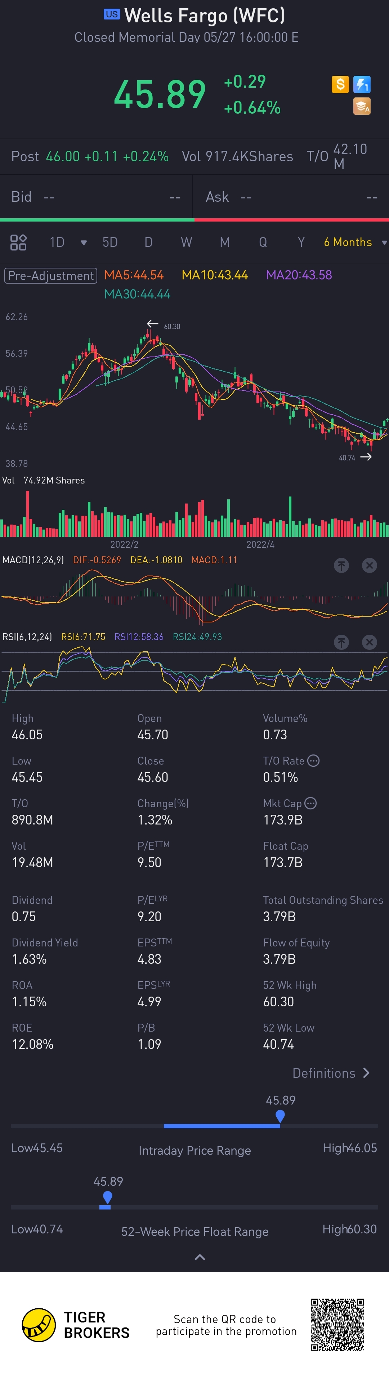Select the Y yearly chart tab
The width and height of the screenshot is (389, 1378).
[301, 242]
